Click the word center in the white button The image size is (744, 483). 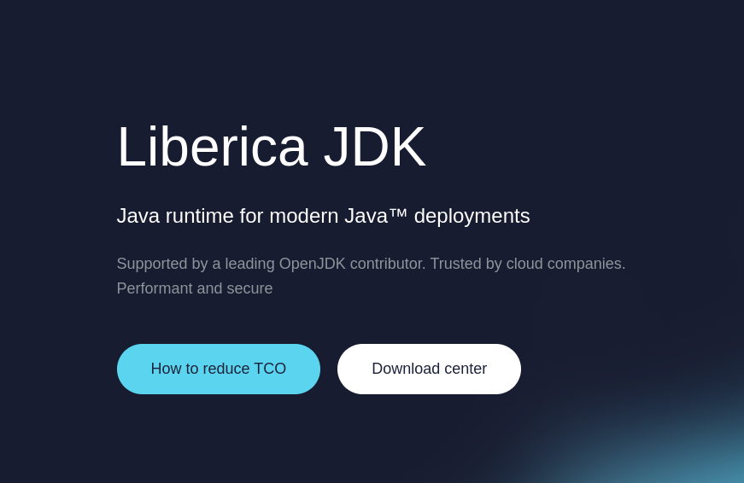[462, 369]
